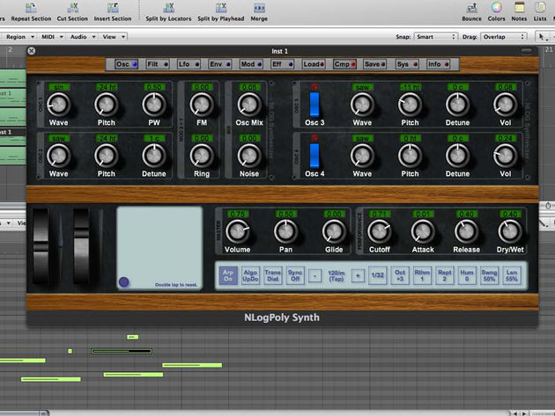Click Osc 3 Vol knob
The width and height of the screenshot is (555, 416).
[505, 105]
